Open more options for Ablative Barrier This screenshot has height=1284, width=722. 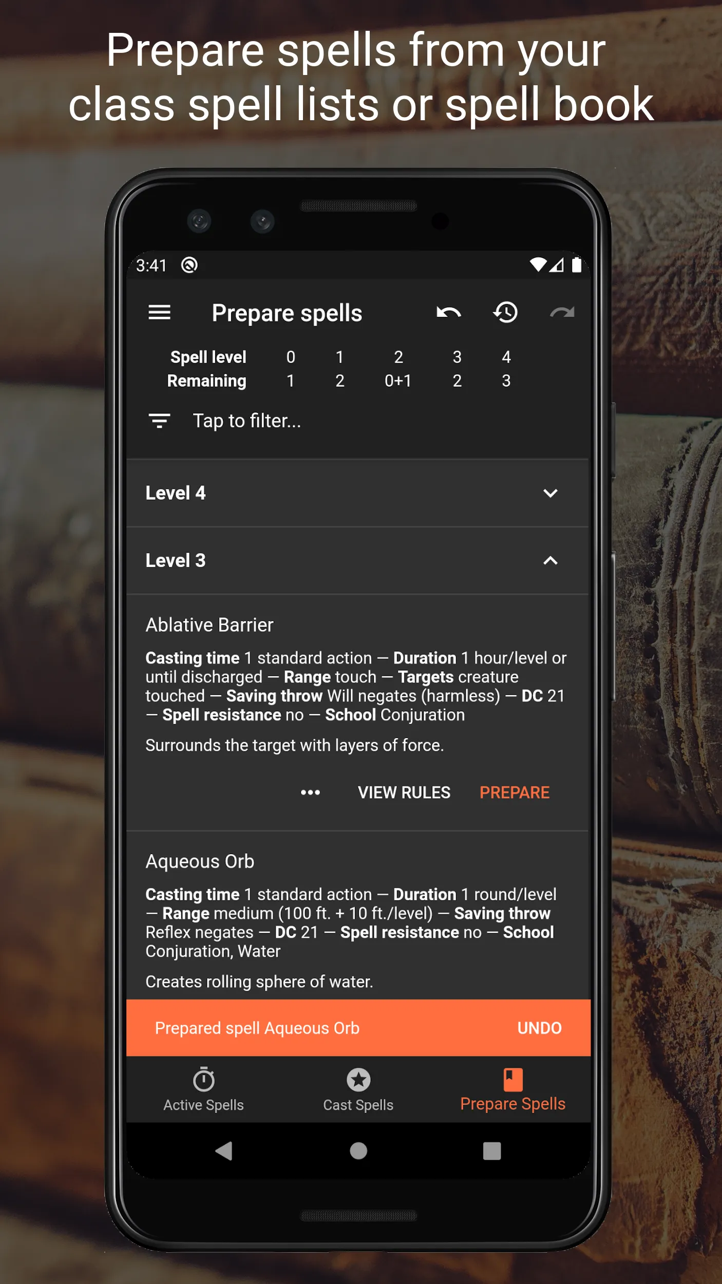tap(310, 792)
